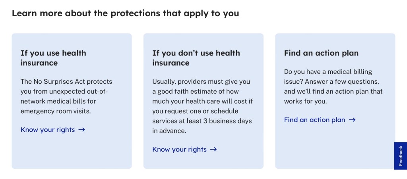Click the 'emergency room visits' text

click(56, 111)
